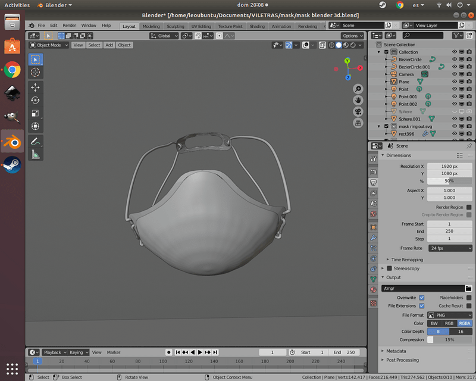Image resolution: width=476 pixels, height=381 pixels.
Task: Choose the Annotate pencil tool
Action: (x=36, y=141)
